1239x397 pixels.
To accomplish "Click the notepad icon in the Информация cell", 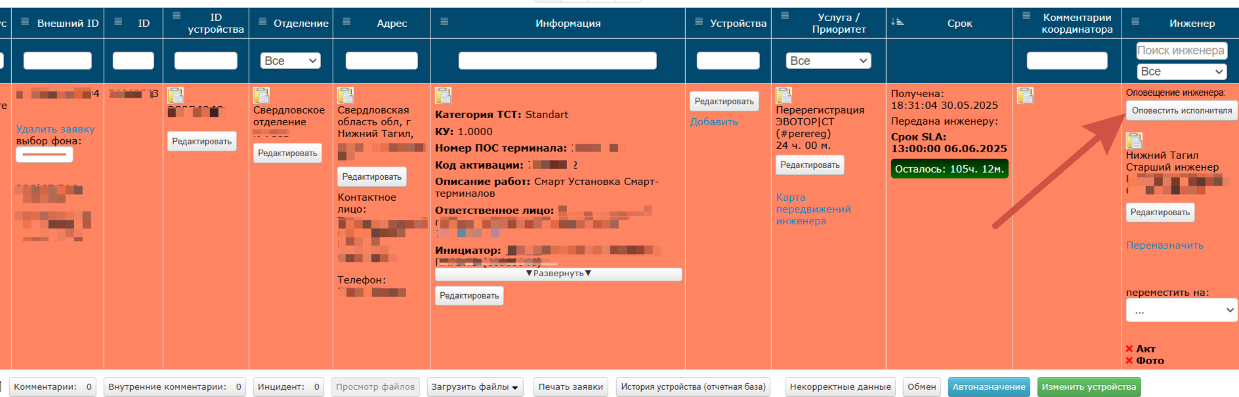I will [x=443, y=96].
